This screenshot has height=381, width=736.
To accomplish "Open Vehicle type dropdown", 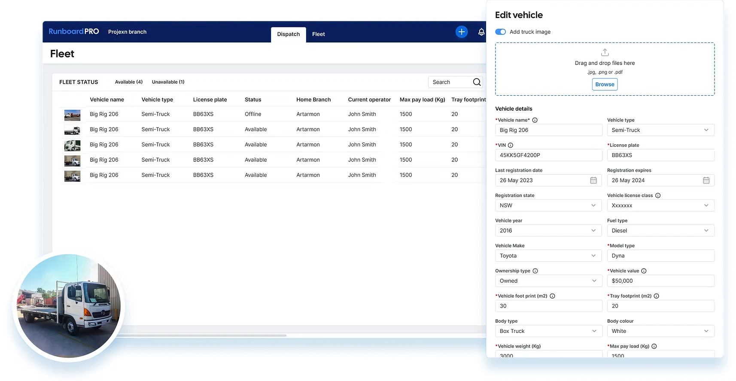I will (660, 130).
